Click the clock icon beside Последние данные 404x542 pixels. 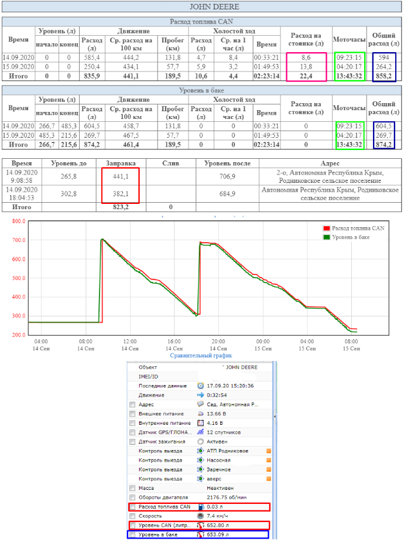point(200,386)
